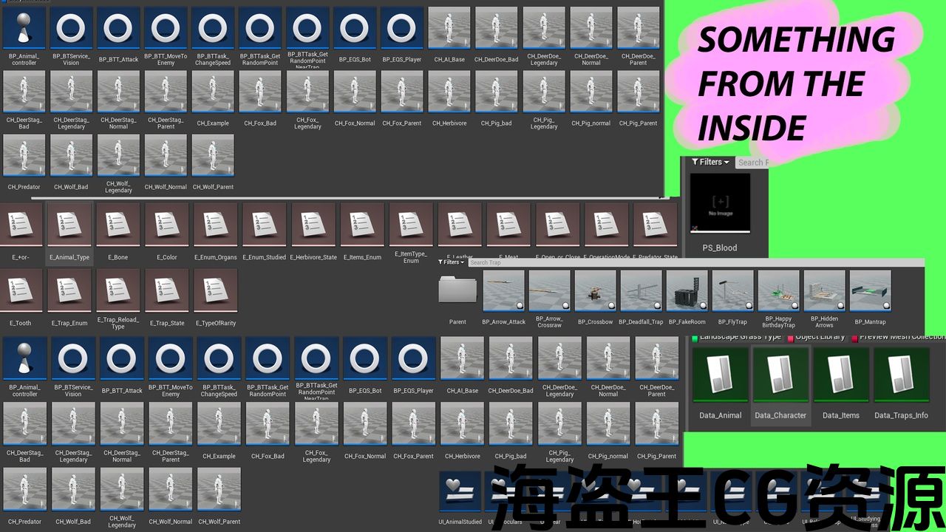Select the BP_Deadfall_Trap blueprint asset
946x532 pixels.
point(641,291)
